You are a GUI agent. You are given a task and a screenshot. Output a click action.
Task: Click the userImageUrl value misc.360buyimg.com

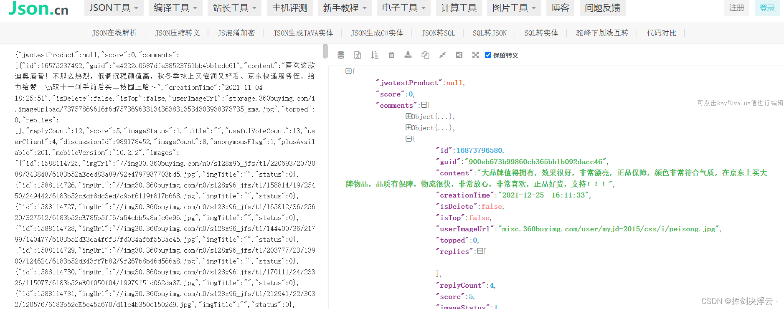tap(609, 229)
